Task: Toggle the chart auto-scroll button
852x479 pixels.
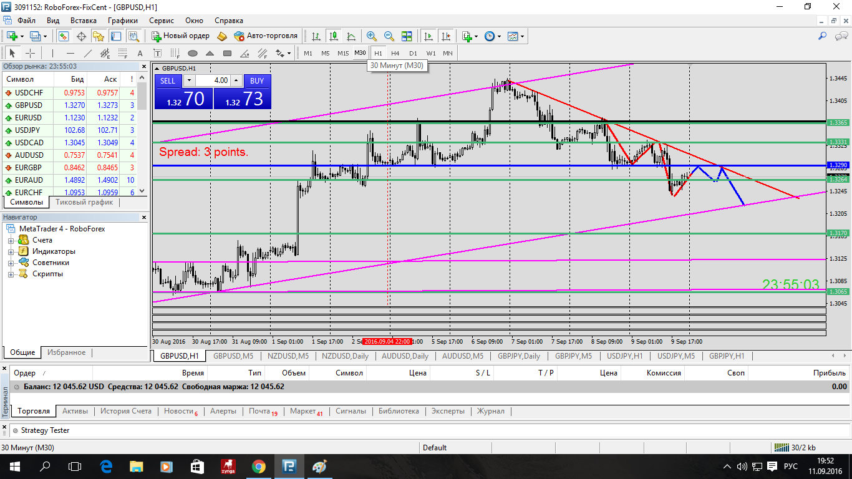Action: [428, 36]
